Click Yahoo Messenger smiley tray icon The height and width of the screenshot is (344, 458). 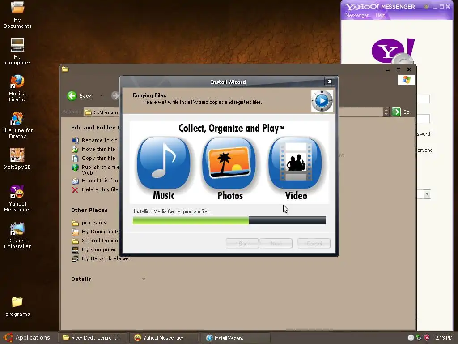tap(411, 338)
